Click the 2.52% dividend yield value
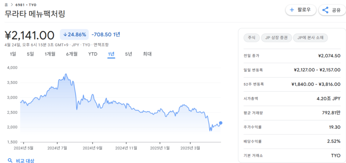Viewport: 346px width, 163px height. [x=334, y=141]
